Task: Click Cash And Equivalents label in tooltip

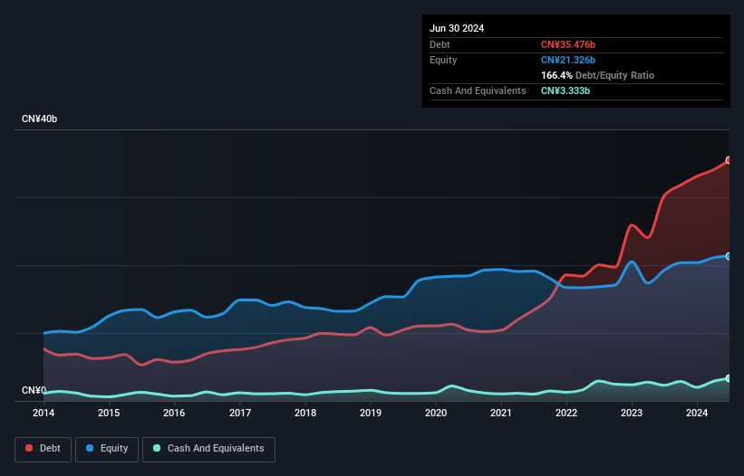Action: (x=478, y=90)
